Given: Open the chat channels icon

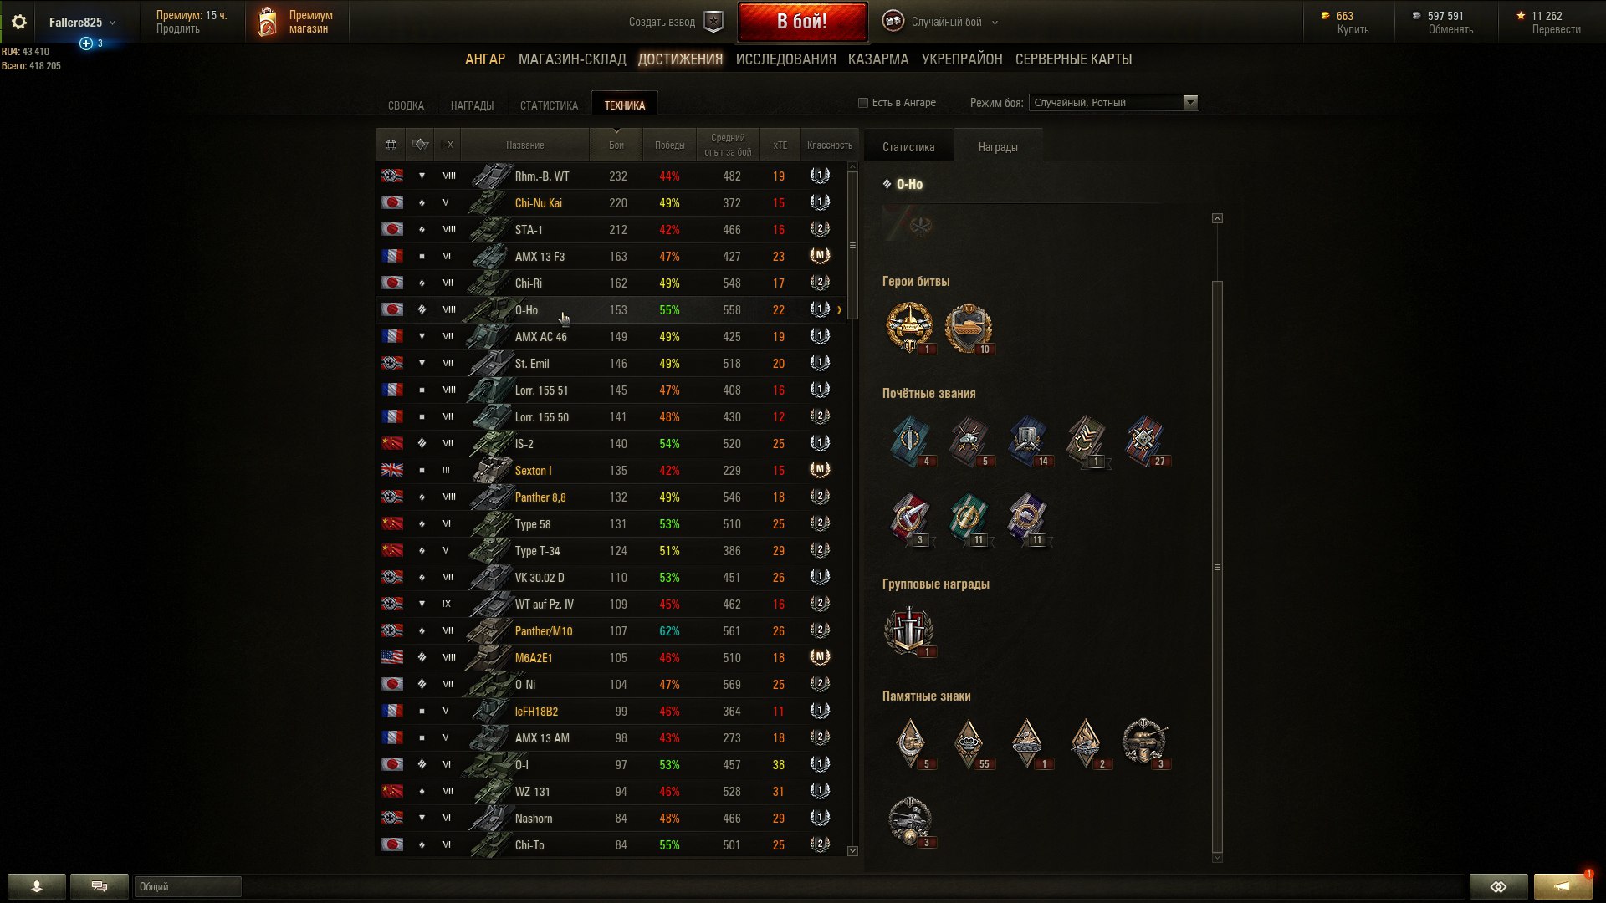Looking at the screenshot, I should (x=100, y=886).
